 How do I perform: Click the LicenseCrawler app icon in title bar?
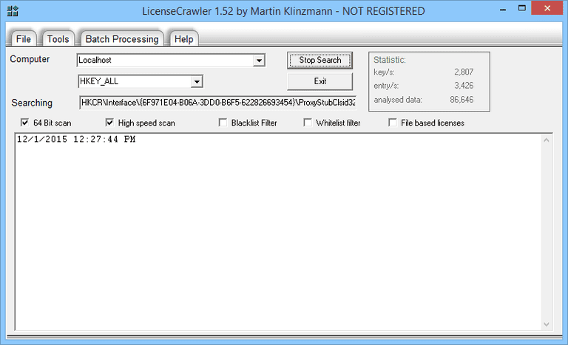coord(13,11)
